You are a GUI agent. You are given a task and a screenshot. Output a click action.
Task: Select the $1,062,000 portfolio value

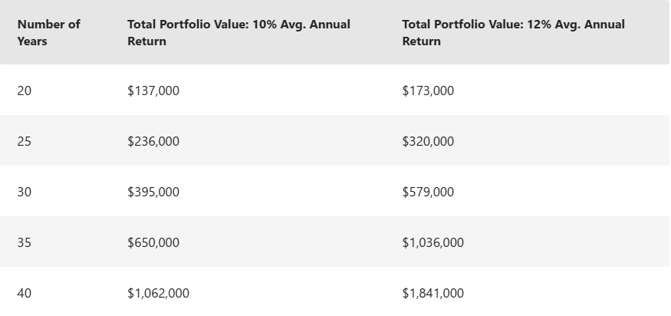158,293
